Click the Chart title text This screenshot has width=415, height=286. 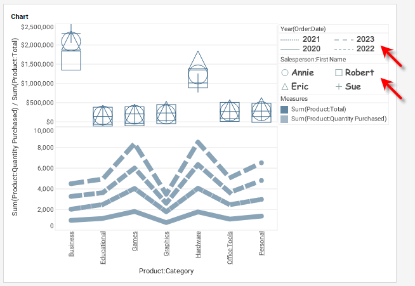point(20,16)
